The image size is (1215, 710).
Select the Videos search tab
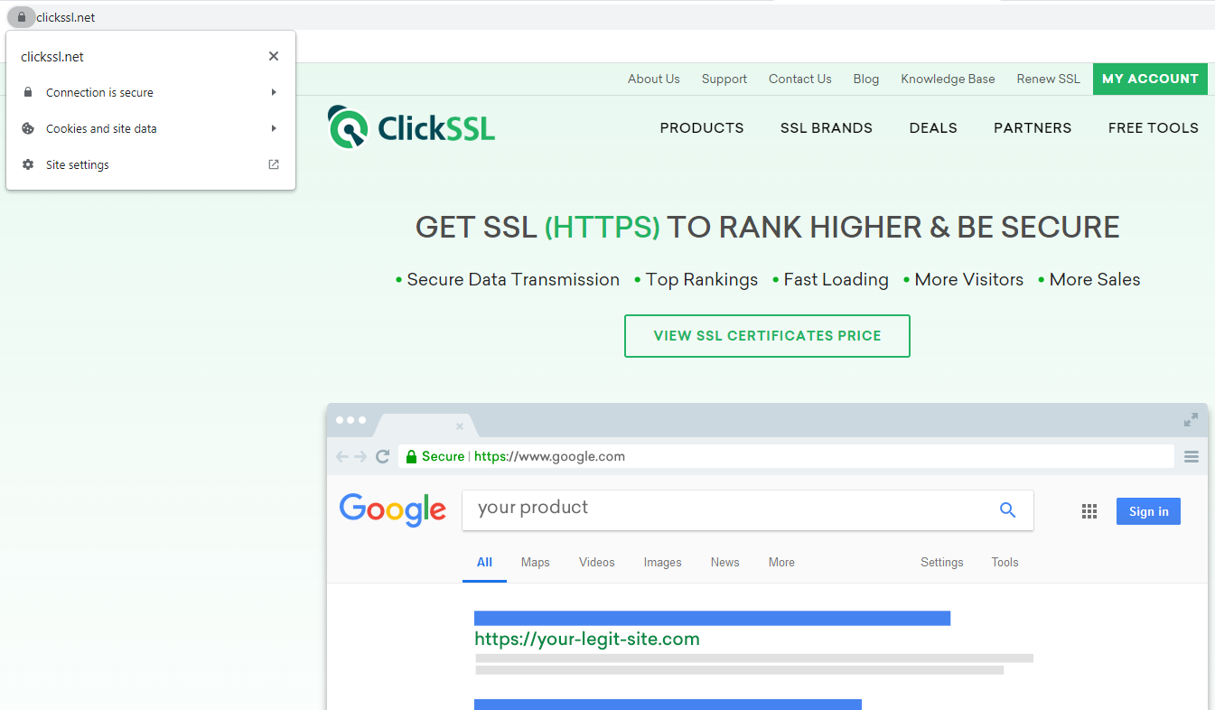(596, 562)
